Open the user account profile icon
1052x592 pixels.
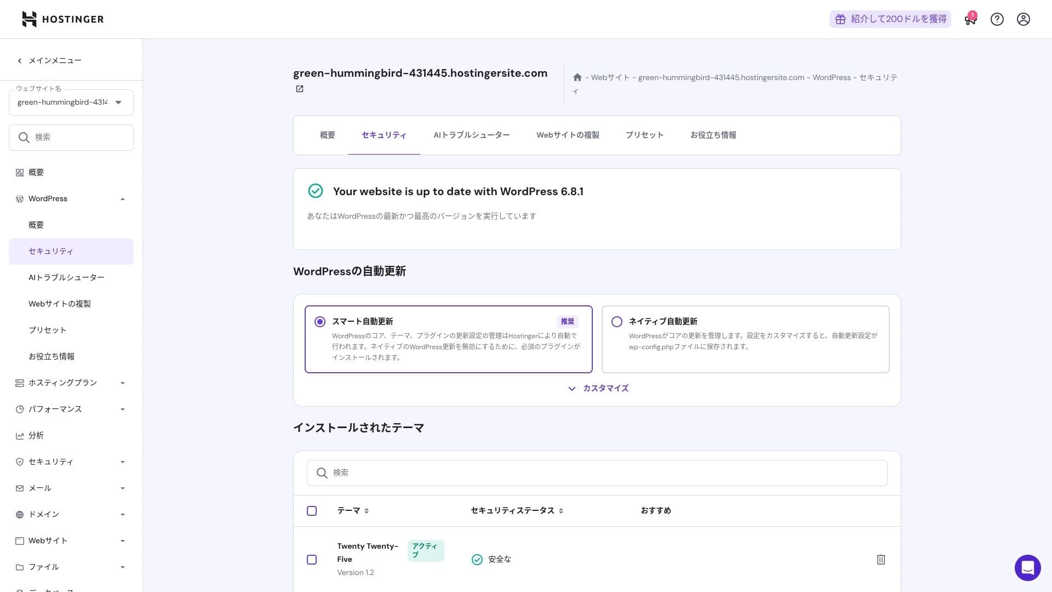click(x=1024, y=19)
